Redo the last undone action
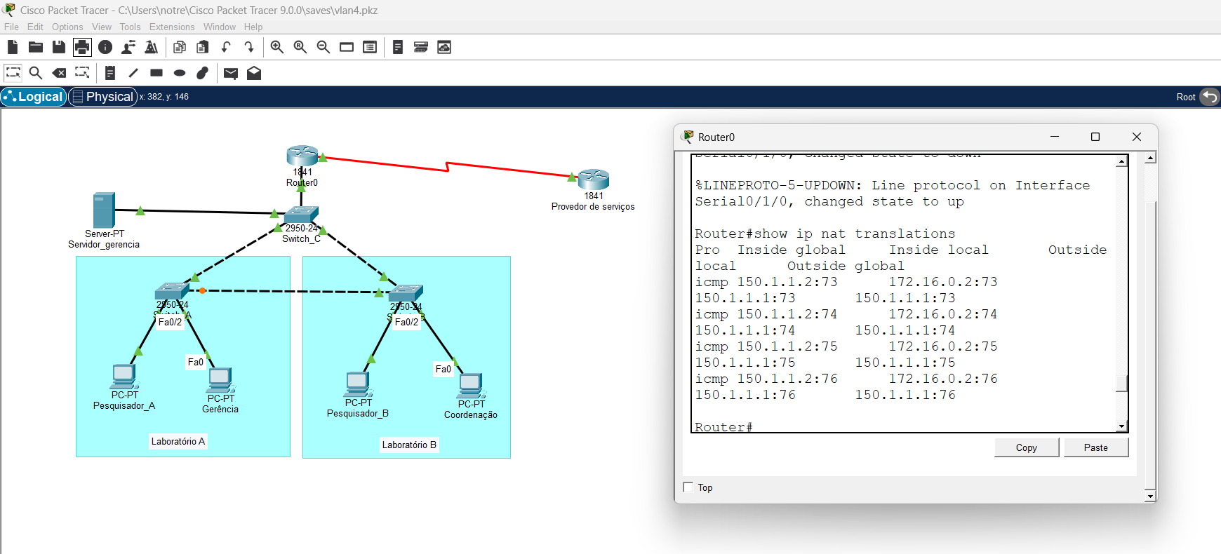 pos(249,47)
